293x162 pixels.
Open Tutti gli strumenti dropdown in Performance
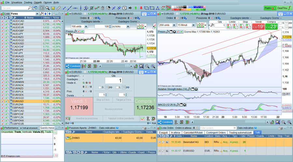click(x=29, y=128)
